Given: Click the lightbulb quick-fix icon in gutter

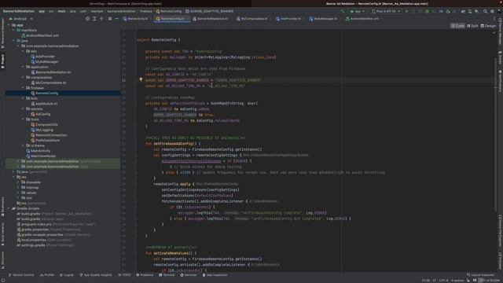Looking at the screenshot, I should click(x=141, y=79).
